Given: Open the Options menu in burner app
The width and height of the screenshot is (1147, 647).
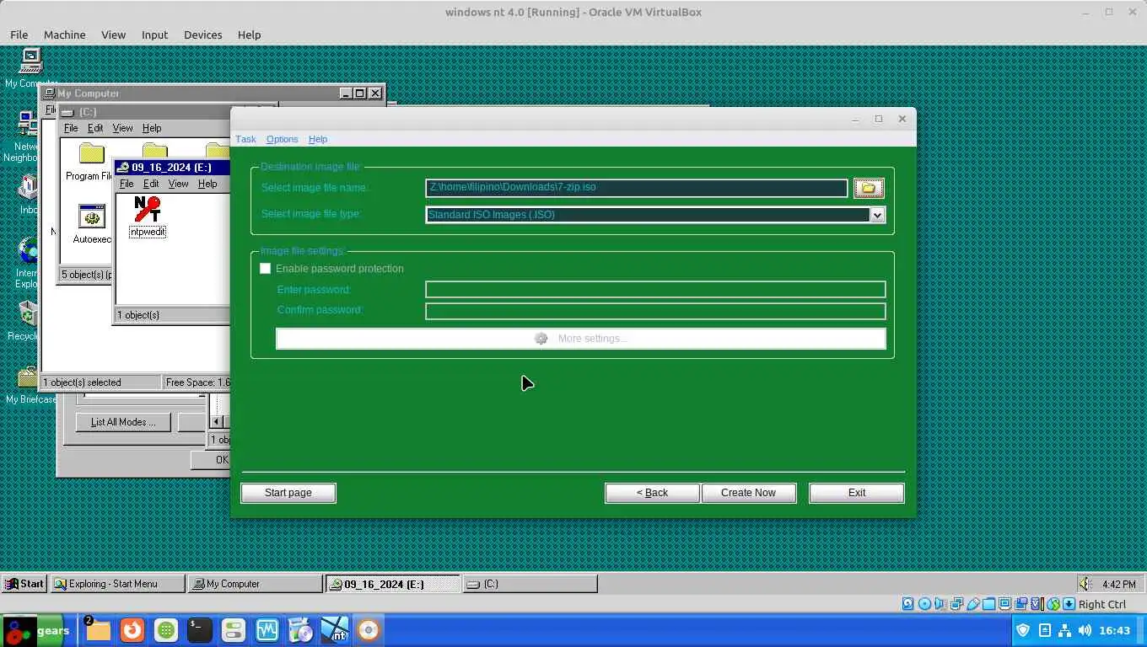Looking at the screenshot, I should coord(282,139).
